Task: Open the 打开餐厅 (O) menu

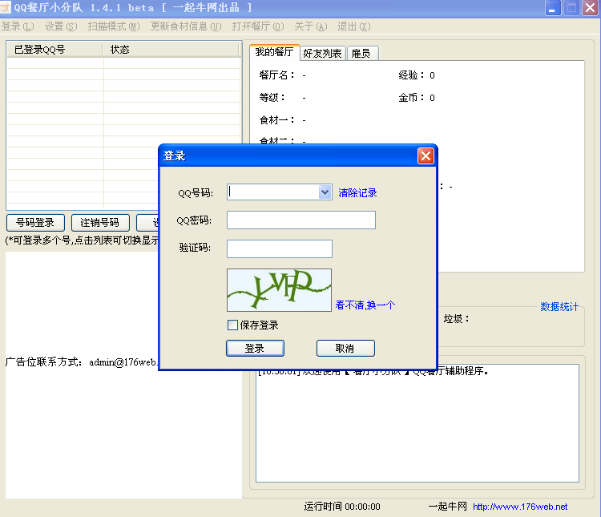Action: pyautogui.click(x=257, y=26)
